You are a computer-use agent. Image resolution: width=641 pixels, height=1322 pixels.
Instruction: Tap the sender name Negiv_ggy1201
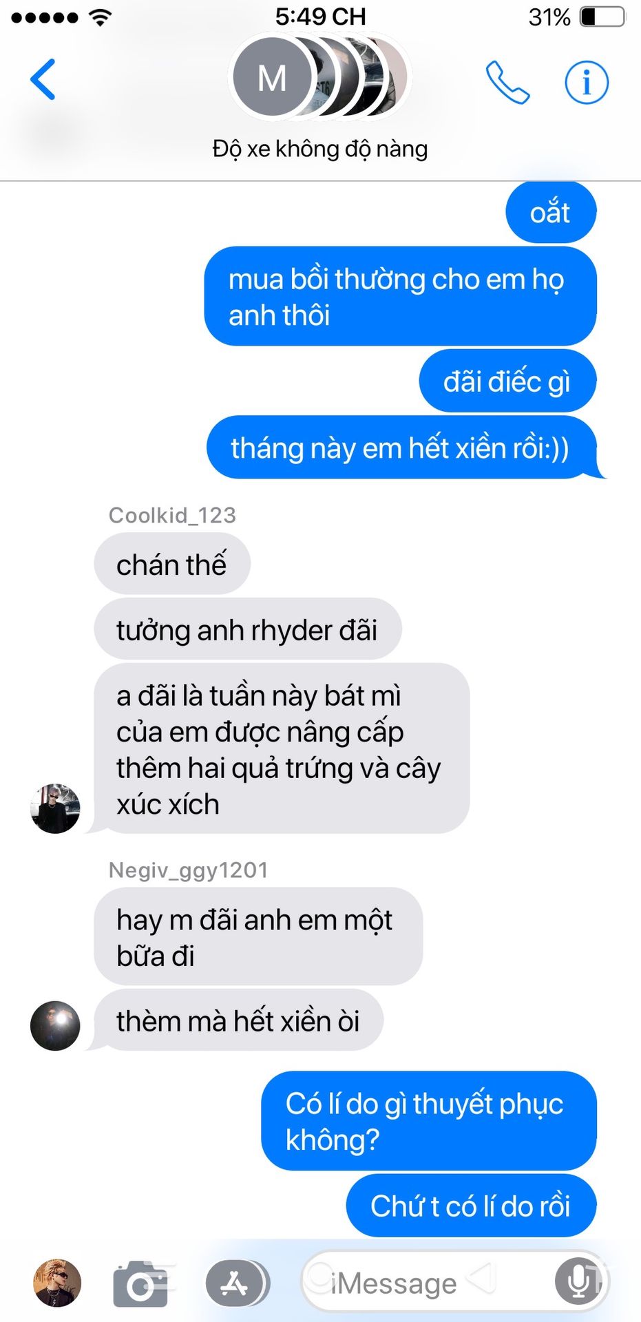pyautogui.click(x=189, y=870)
